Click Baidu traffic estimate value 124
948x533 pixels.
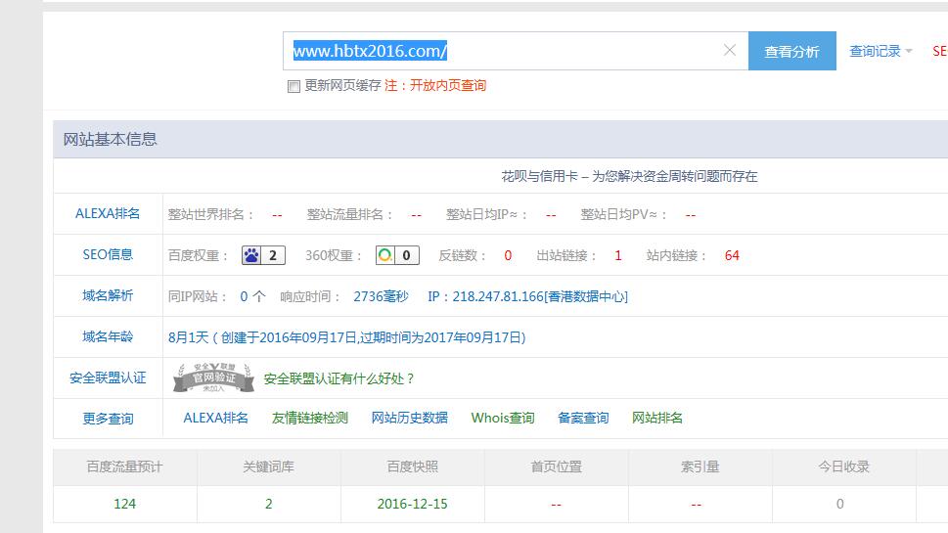124,504
